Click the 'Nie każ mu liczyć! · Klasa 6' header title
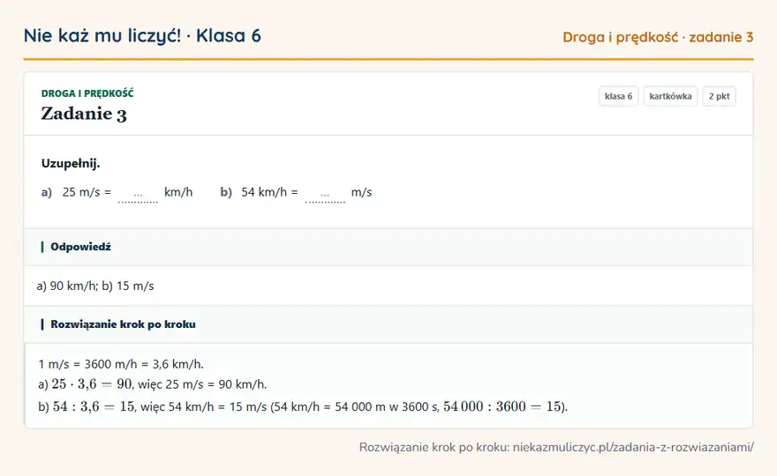The width and height of the screenshot is (777, 476). [x=142, y=35]
